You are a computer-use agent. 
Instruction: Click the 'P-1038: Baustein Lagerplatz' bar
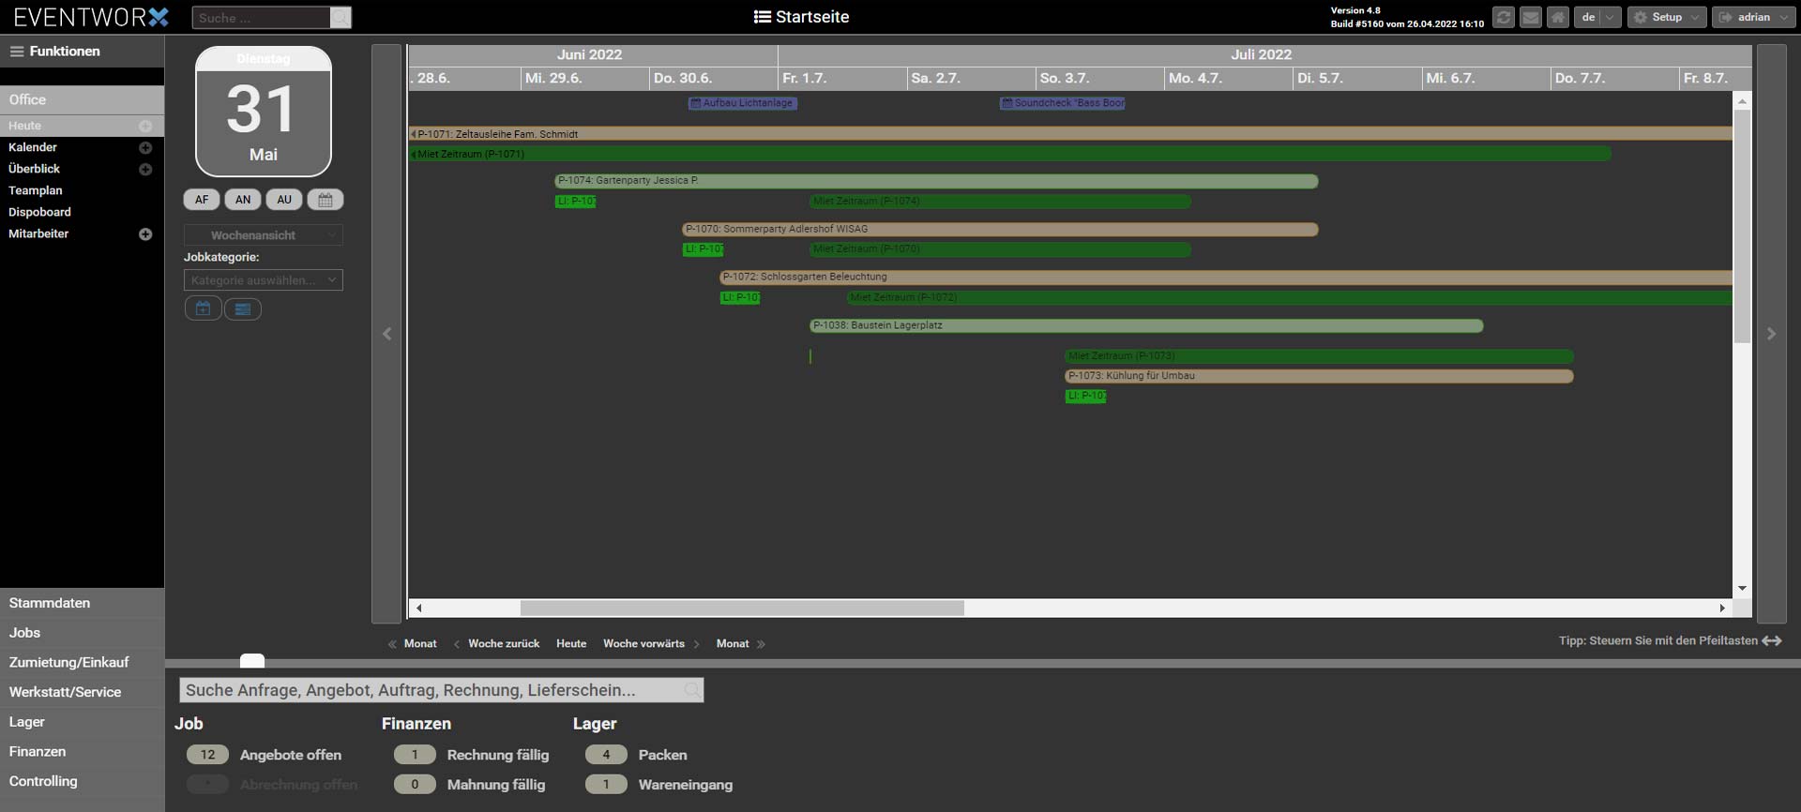point(1146,325)
